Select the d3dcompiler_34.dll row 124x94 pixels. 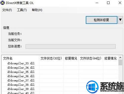click(x=60, y=68)
